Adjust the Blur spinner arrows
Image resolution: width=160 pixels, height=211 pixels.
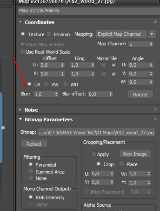click(56, 94)
